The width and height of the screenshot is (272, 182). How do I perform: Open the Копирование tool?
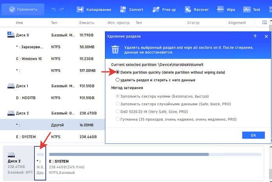click(94, 9)
